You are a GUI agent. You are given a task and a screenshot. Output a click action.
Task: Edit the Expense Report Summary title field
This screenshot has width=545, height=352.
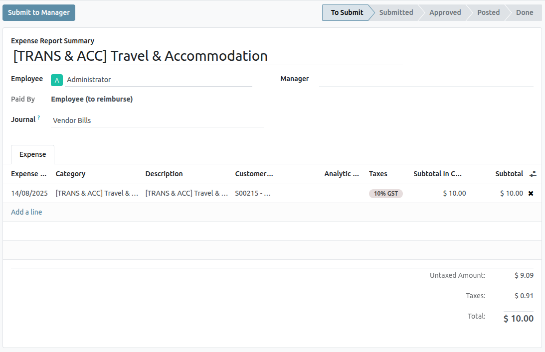pos(206,56)
